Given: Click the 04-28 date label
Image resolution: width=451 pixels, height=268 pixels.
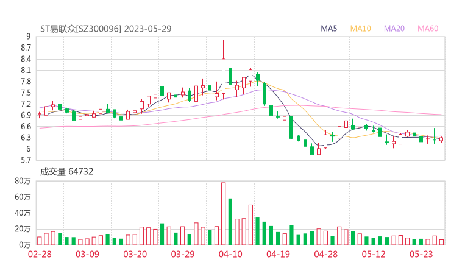Looking at the screenshot, I should coord(326,254).
